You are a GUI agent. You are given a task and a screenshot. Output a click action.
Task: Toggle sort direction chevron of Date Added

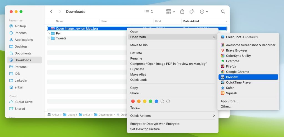pyautogui.click(x=226, y=22)
